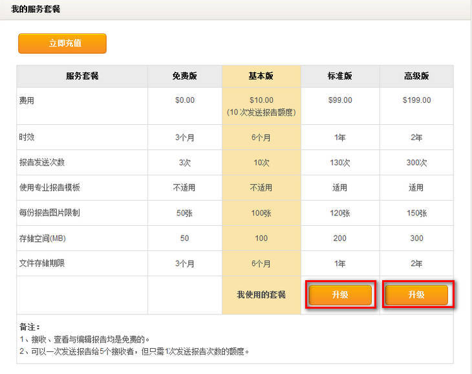Click the 时效 row label
This screenshot has height=374, width=472.
pos(27,137)
